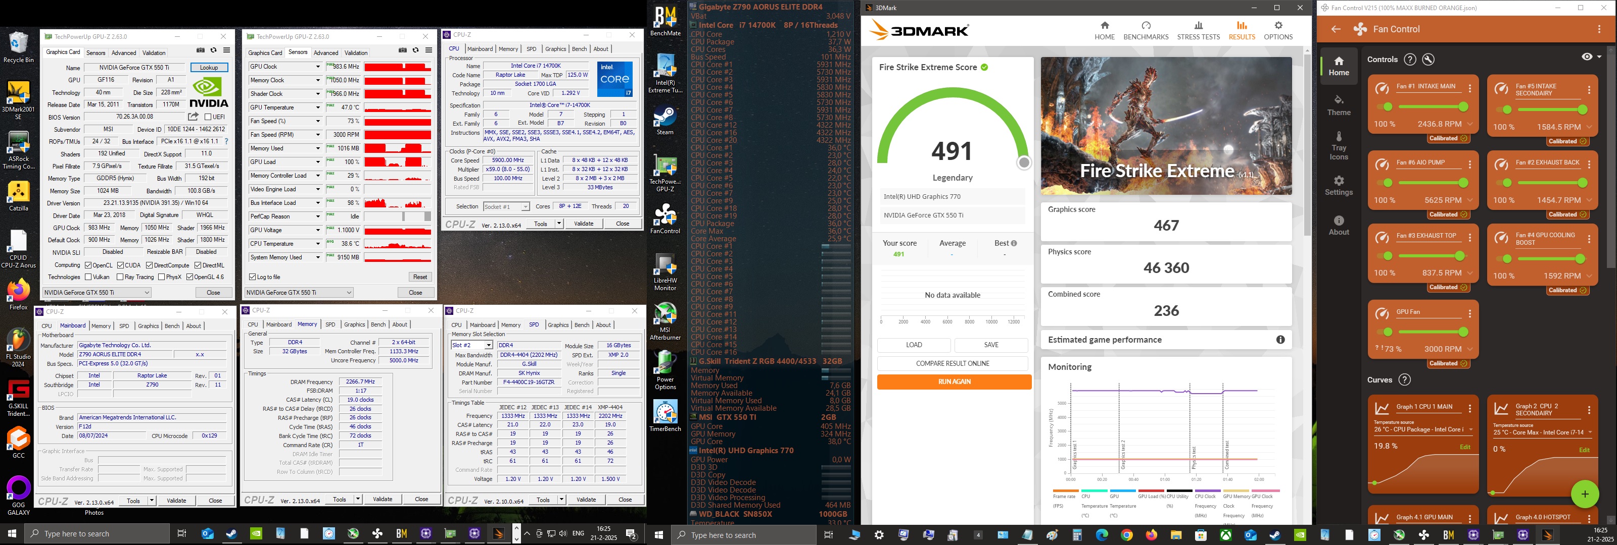Image resolution: width=1617 pixels, height=545 pixels.
Task: Toggle the GPU Fan enable switch in Fan Control
Action: point(1384,332)
